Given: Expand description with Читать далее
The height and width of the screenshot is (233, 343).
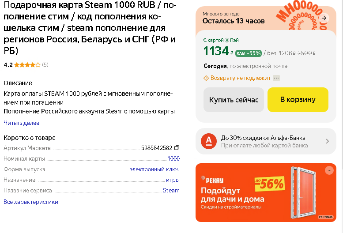Looking at the screenshot, I should [22, 123].
